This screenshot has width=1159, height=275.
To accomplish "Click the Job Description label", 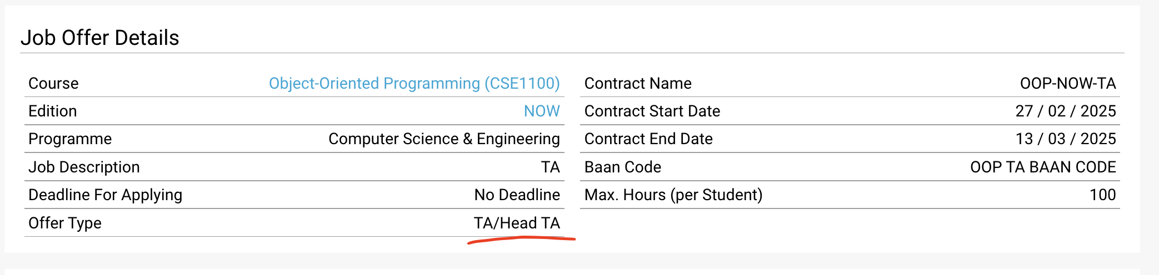I will (84, 167).
